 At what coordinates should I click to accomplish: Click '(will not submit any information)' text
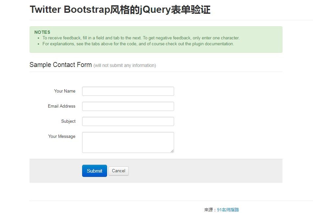(124, 65)
